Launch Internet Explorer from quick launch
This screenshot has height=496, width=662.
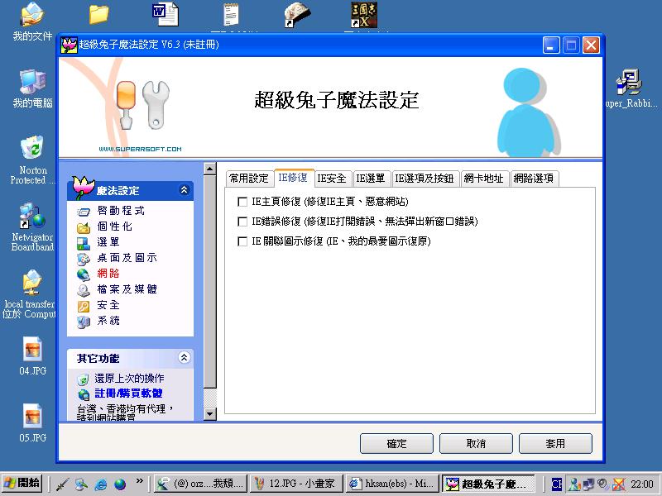coord(100,484)
